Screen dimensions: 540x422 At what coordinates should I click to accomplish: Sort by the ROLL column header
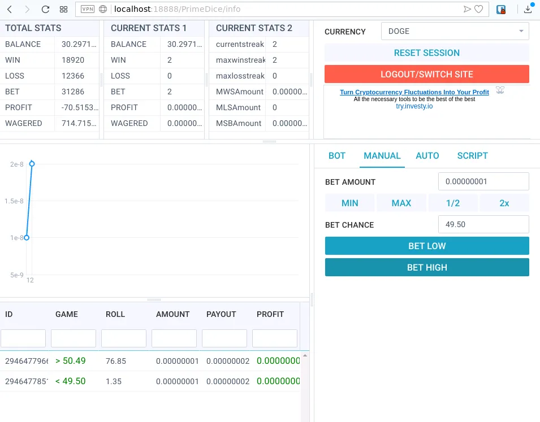click(x=115, y=314)
